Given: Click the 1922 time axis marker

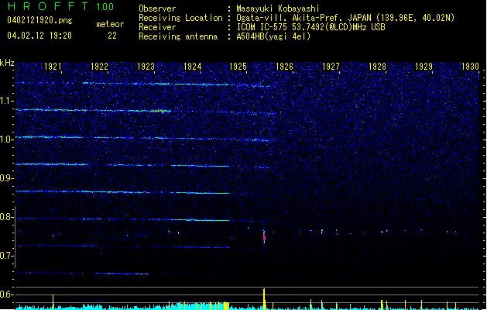Looking at the screenshot, I should click(x=99, y=67).
